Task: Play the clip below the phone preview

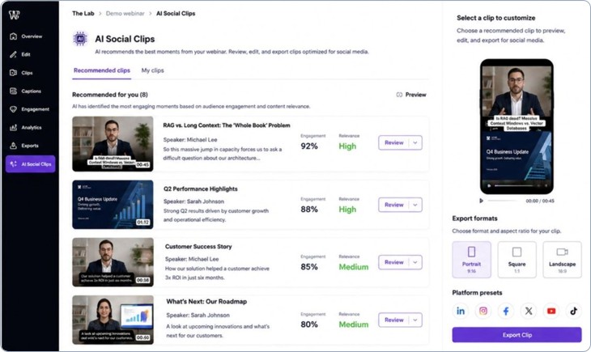Action: click(482, 201)
